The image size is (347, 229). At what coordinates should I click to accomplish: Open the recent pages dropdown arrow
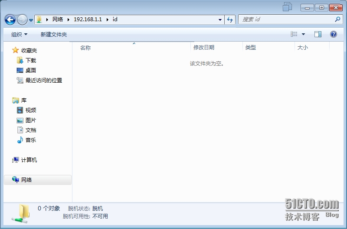tap(31, 20)
